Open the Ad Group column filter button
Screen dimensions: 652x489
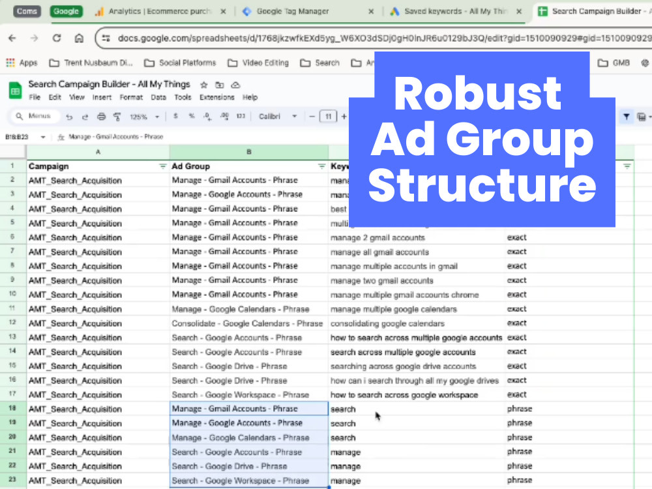coord(321,166)
